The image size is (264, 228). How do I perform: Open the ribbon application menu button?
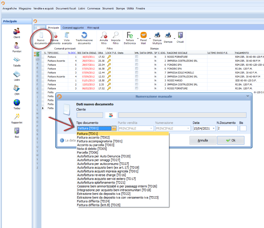point(40,28)
